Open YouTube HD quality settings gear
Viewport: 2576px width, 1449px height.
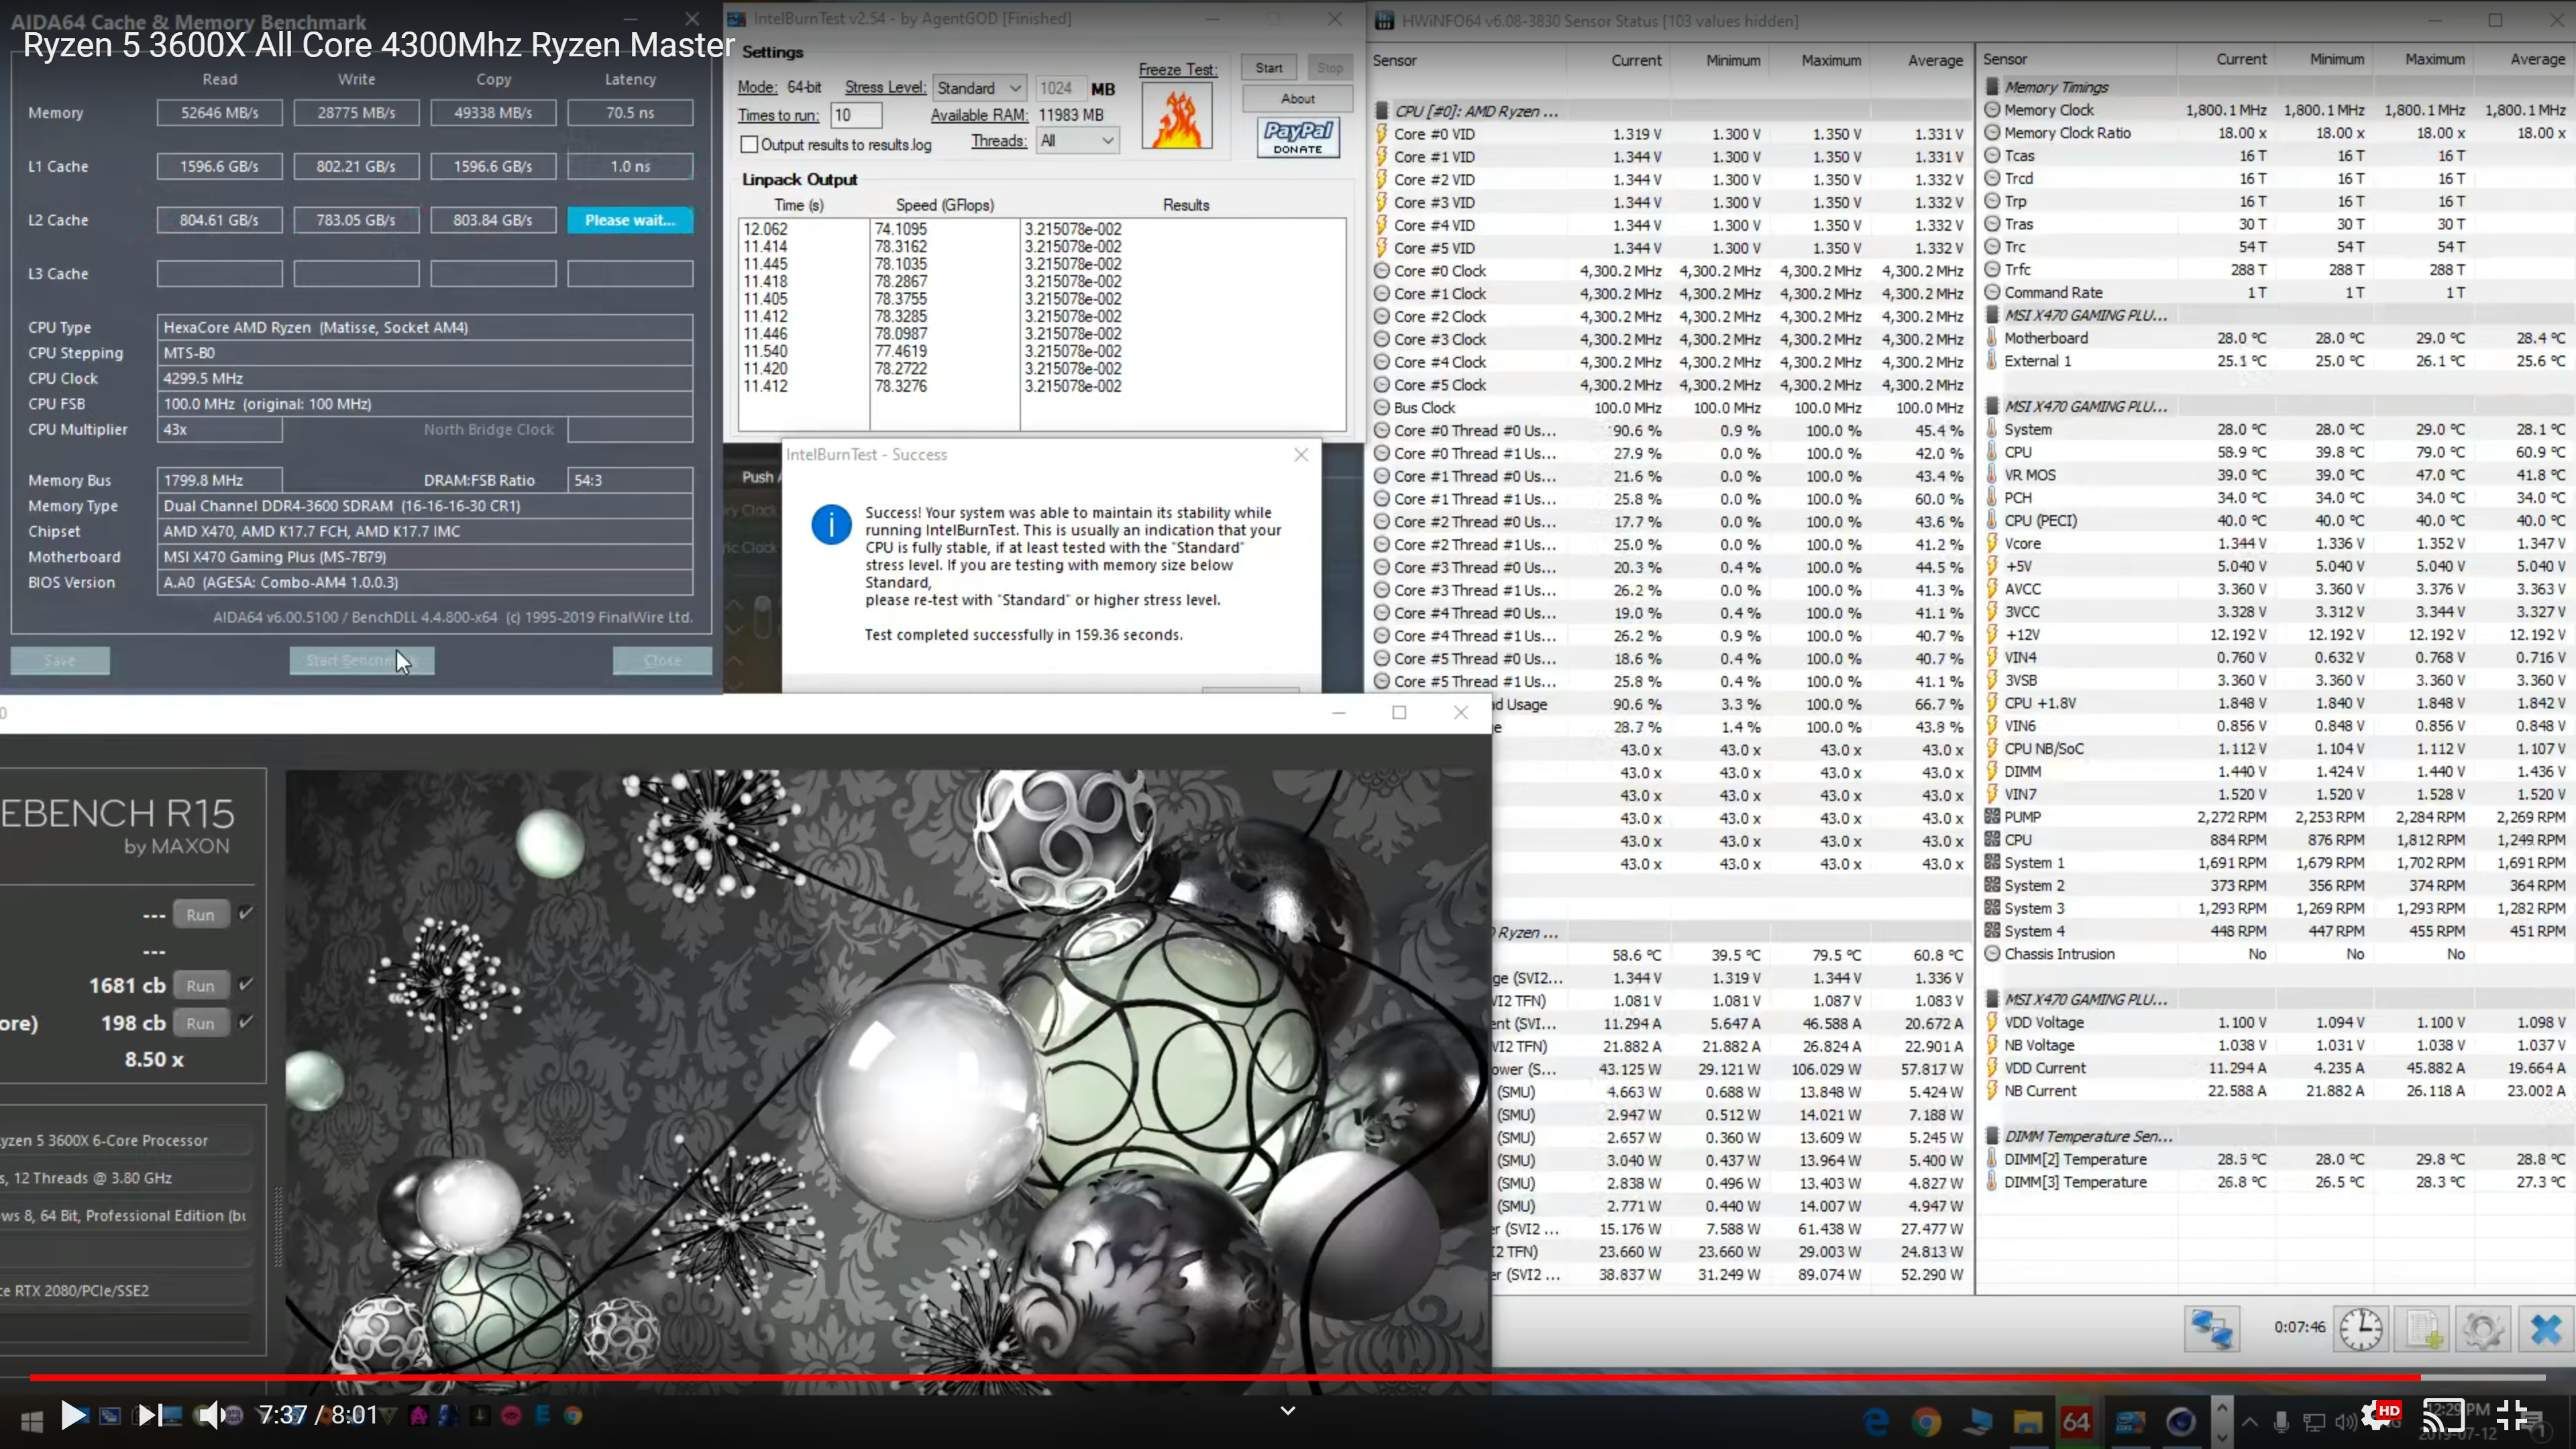pyautogui.click(x=2380, y=1416)
